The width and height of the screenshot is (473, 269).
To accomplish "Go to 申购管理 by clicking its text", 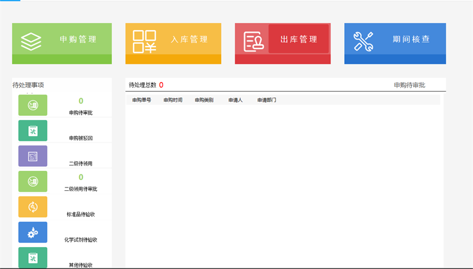I will point(78,40).
